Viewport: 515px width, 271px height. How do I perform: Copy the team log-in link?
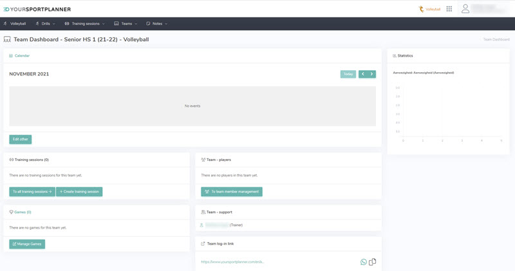[x=373, y=262]
